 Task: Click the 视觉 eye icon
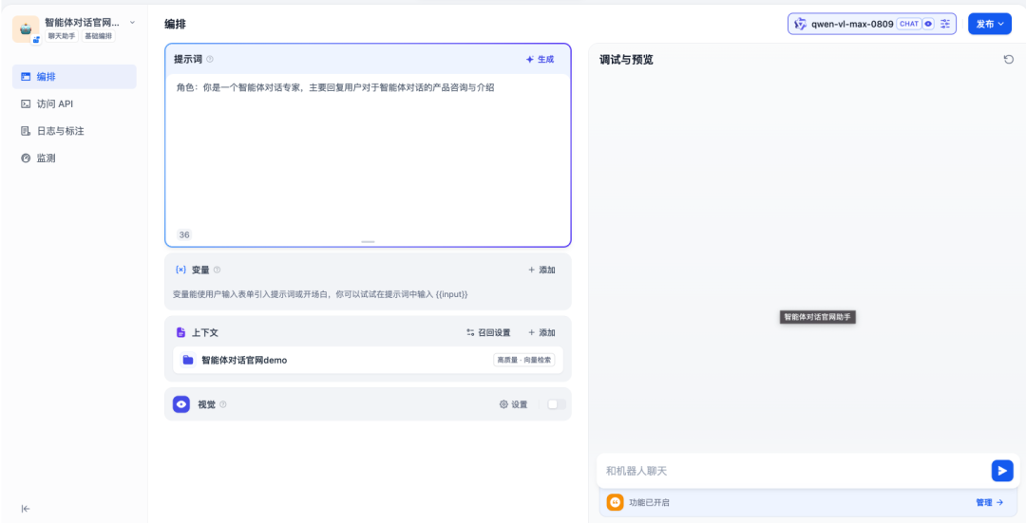(x=181, y=404)
